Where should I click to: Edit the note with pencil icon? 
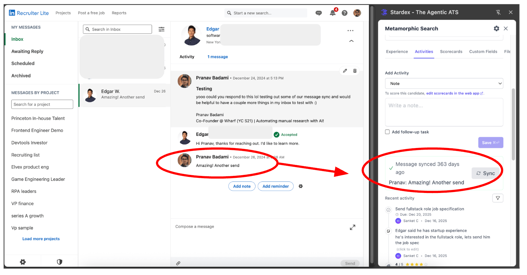coord(345,71)
